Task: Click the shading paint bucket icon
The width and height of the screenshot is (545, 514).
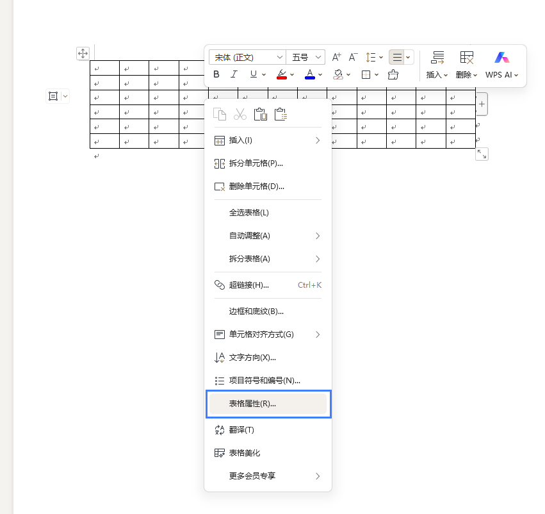Action: (338, 74)
